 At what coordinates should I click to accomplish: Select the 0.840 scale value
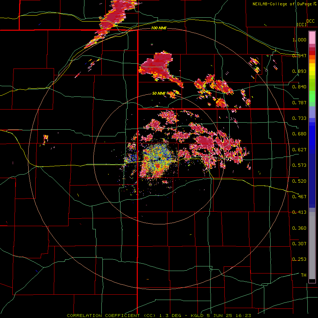299,87
